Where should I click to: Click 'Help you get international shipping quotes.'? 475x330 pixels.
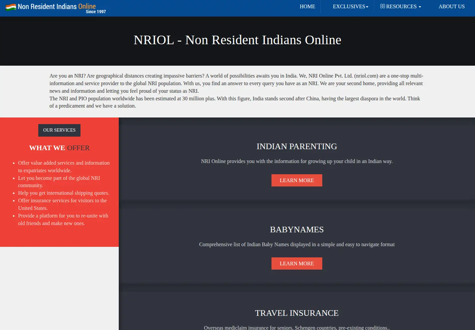coord(64,193)
